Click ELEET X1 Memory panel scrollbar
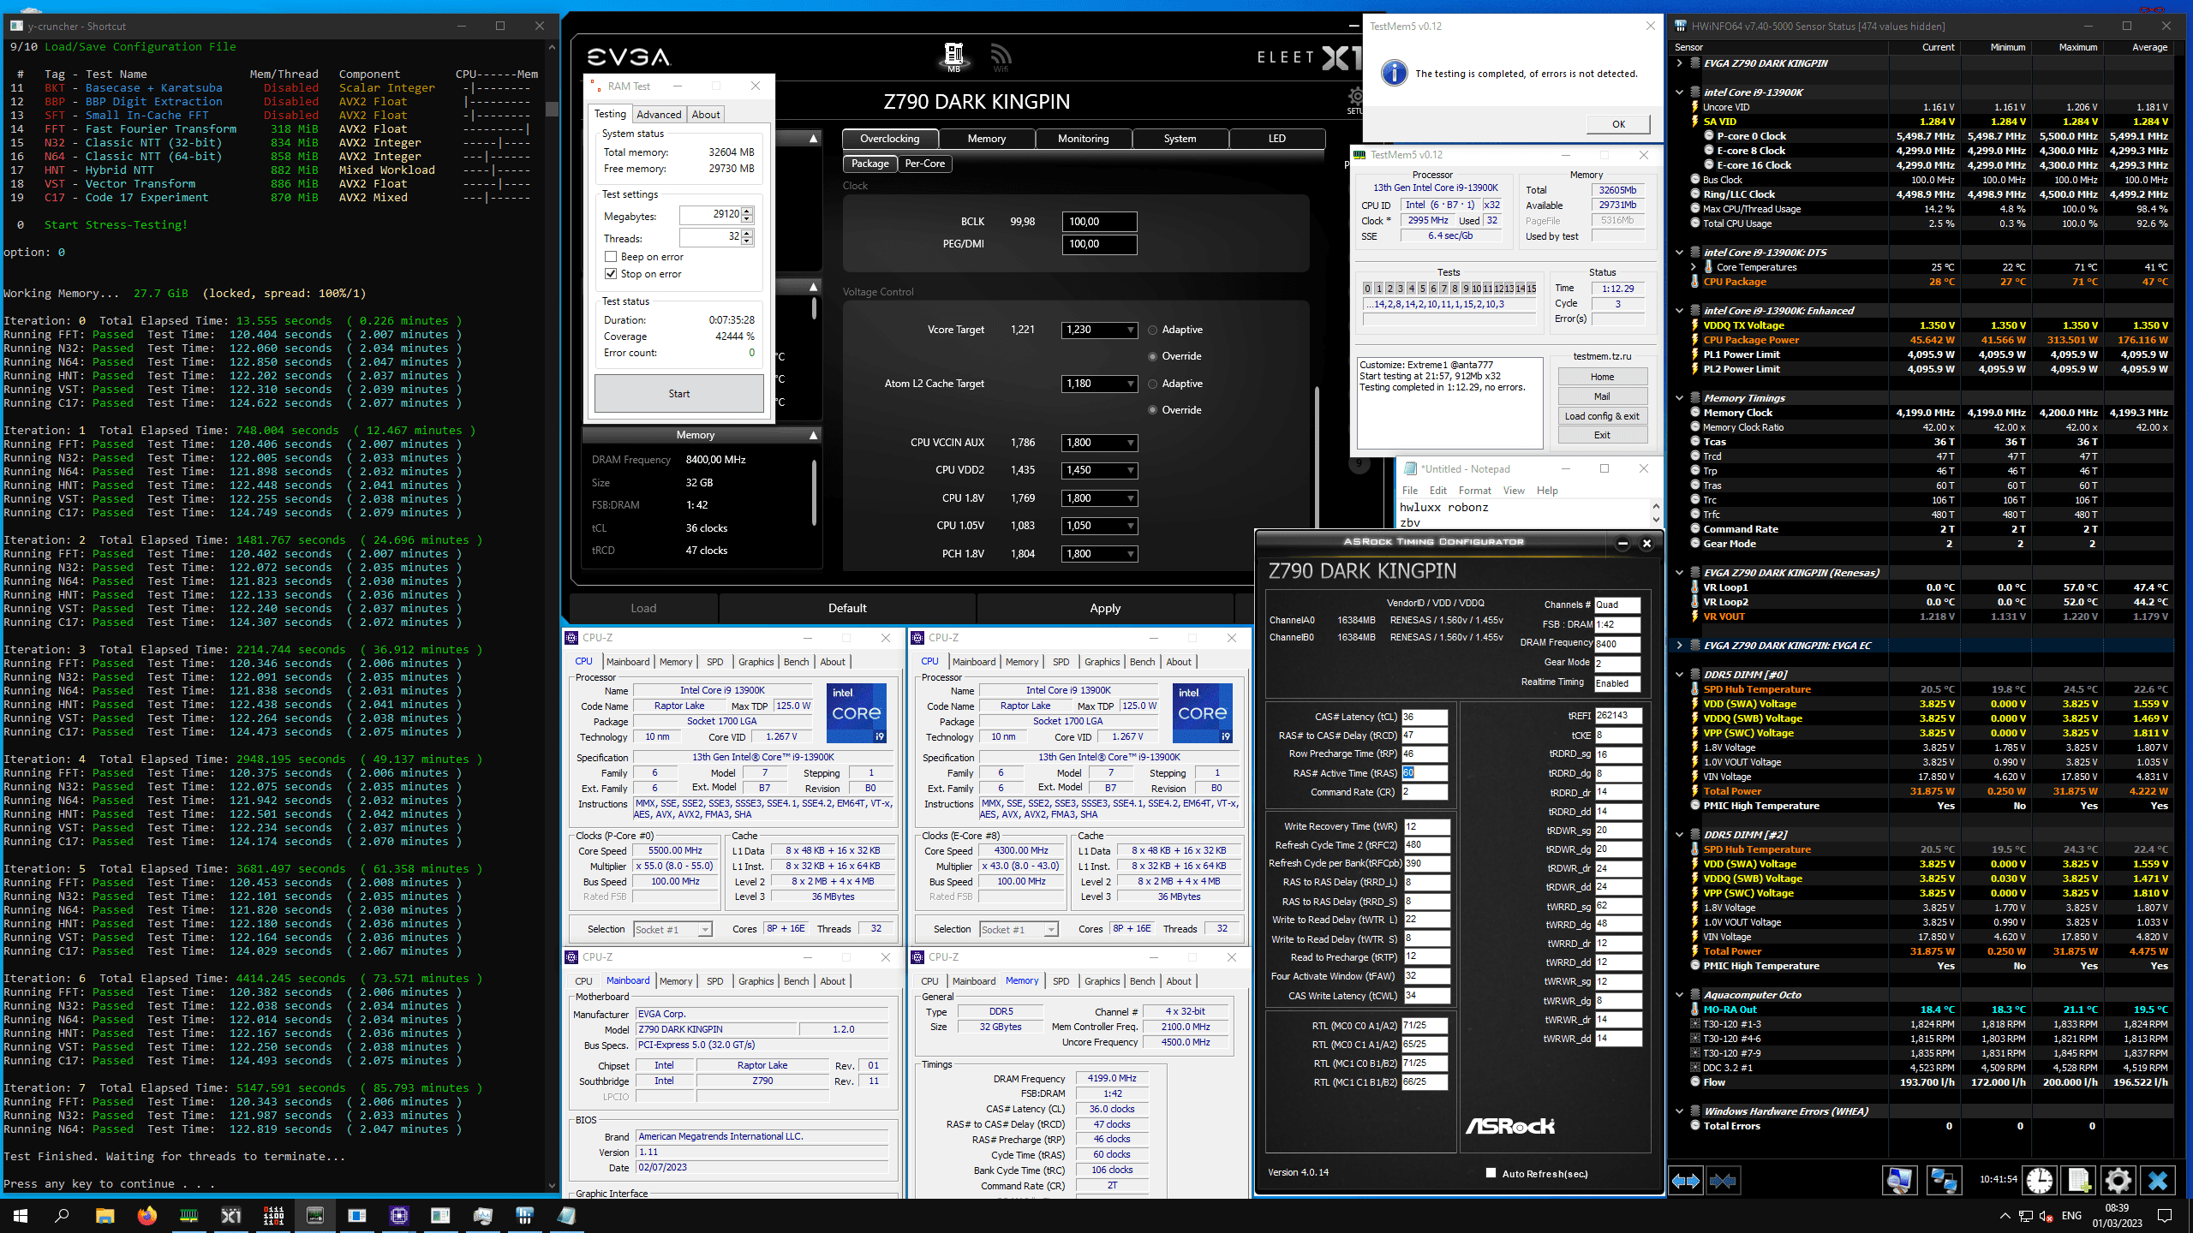Viewport: 2193px width, 1233px height. (x=813, y=492)
